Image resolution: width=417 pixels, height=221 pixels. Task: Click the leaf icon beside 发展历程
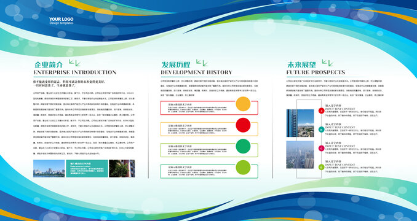click(x=202, y=63)
